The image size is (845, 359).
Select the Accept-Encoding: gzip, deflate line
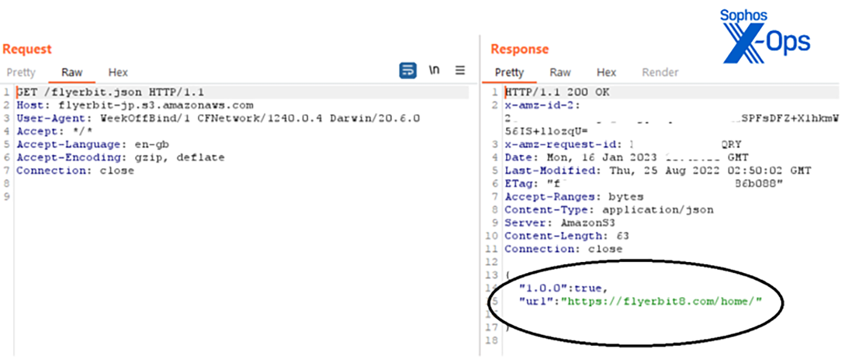121,157
